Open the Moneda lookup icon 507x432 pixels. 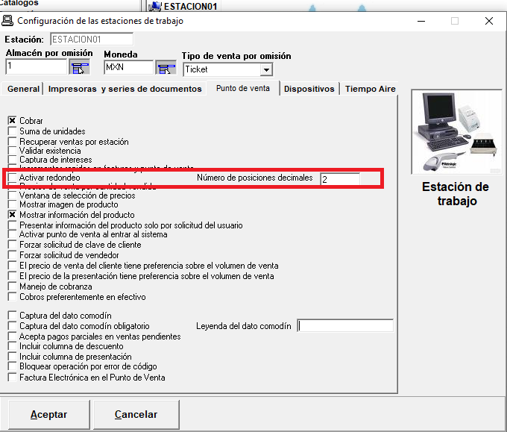point(166,68)
